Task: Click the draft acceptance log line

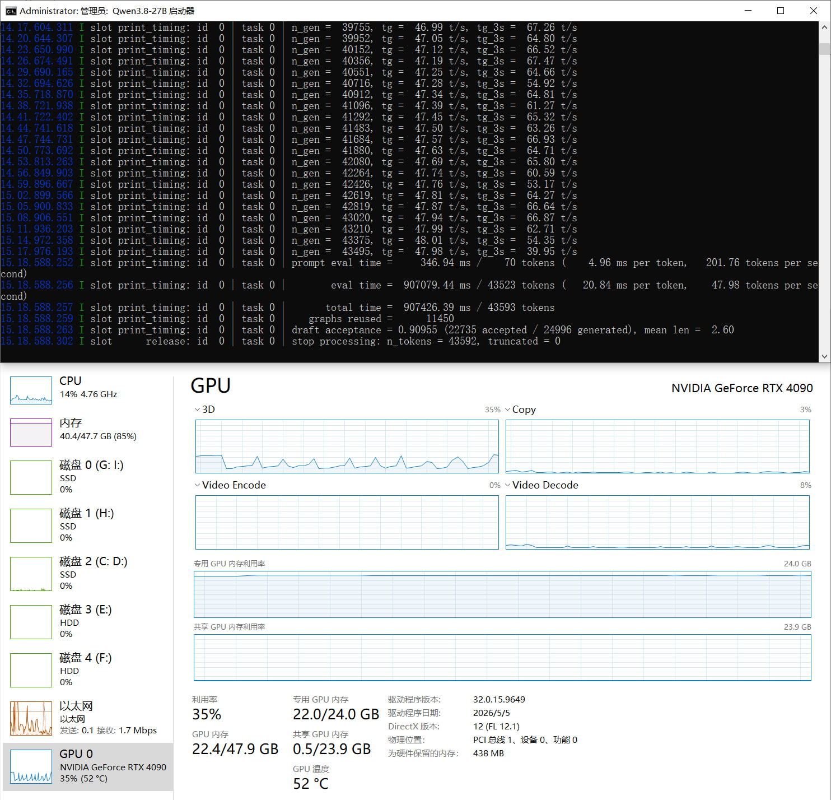Action: tap(367, 330)
